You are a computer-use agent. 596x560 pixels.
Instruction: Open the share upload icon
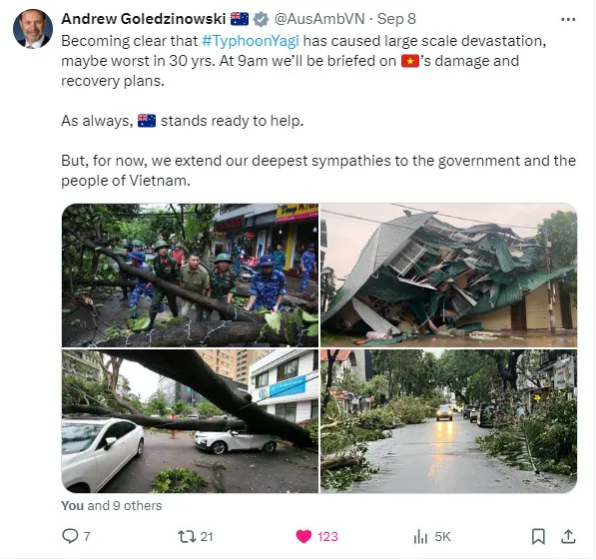click(568, 536)
